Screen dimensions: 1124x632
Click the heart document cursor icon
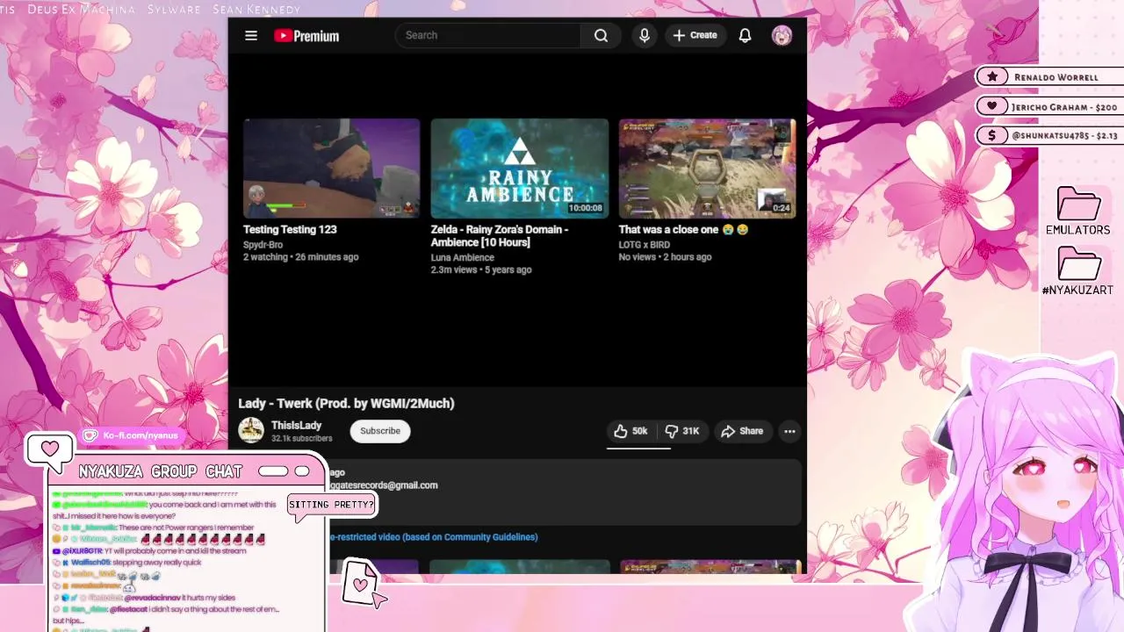(x=363, y=583)
